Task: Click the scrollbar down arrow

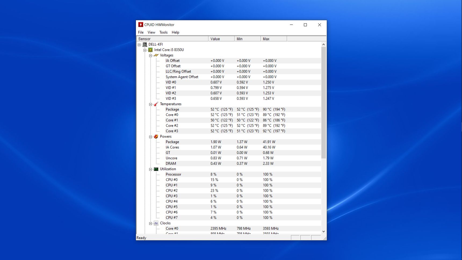Action: coord(324,231)
